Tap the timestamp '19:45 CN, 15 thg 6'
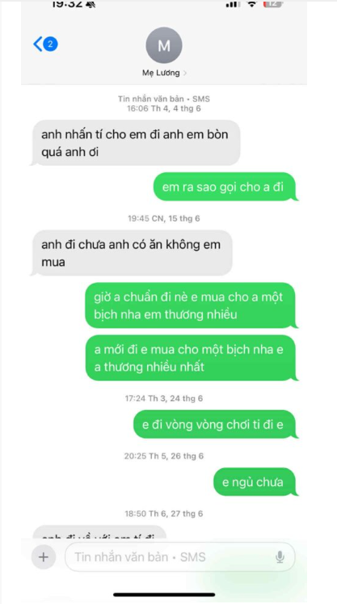 click(164, 218)
